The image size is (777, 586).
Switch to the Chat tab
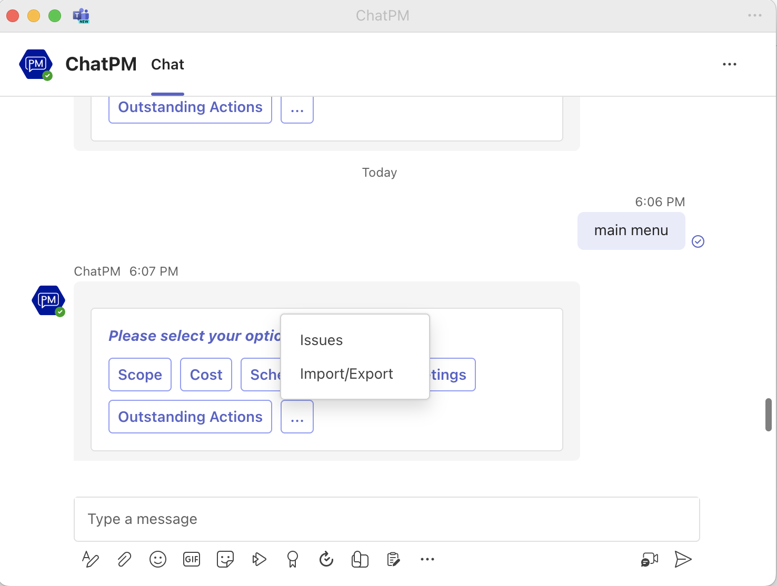167,65
